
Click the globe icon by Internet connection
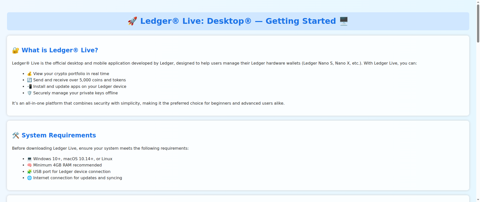29,178
